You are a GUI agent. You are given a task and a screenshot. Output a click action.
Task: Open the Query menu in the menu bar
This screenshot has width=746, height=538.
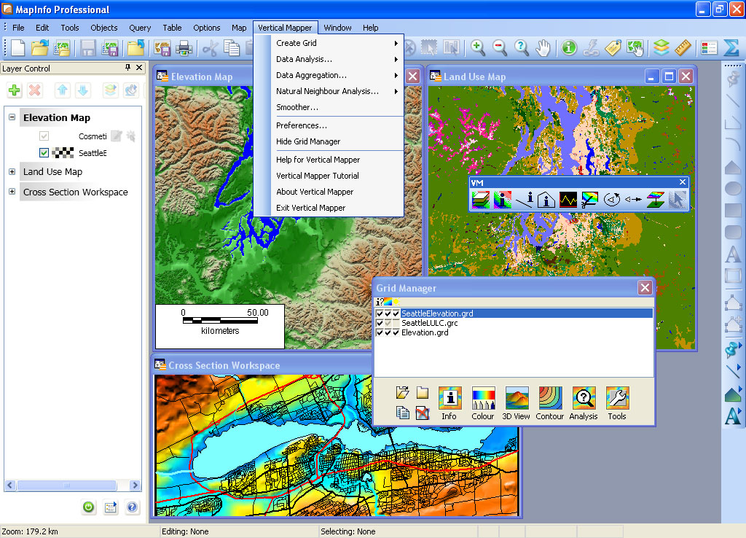tap(140, 28)
